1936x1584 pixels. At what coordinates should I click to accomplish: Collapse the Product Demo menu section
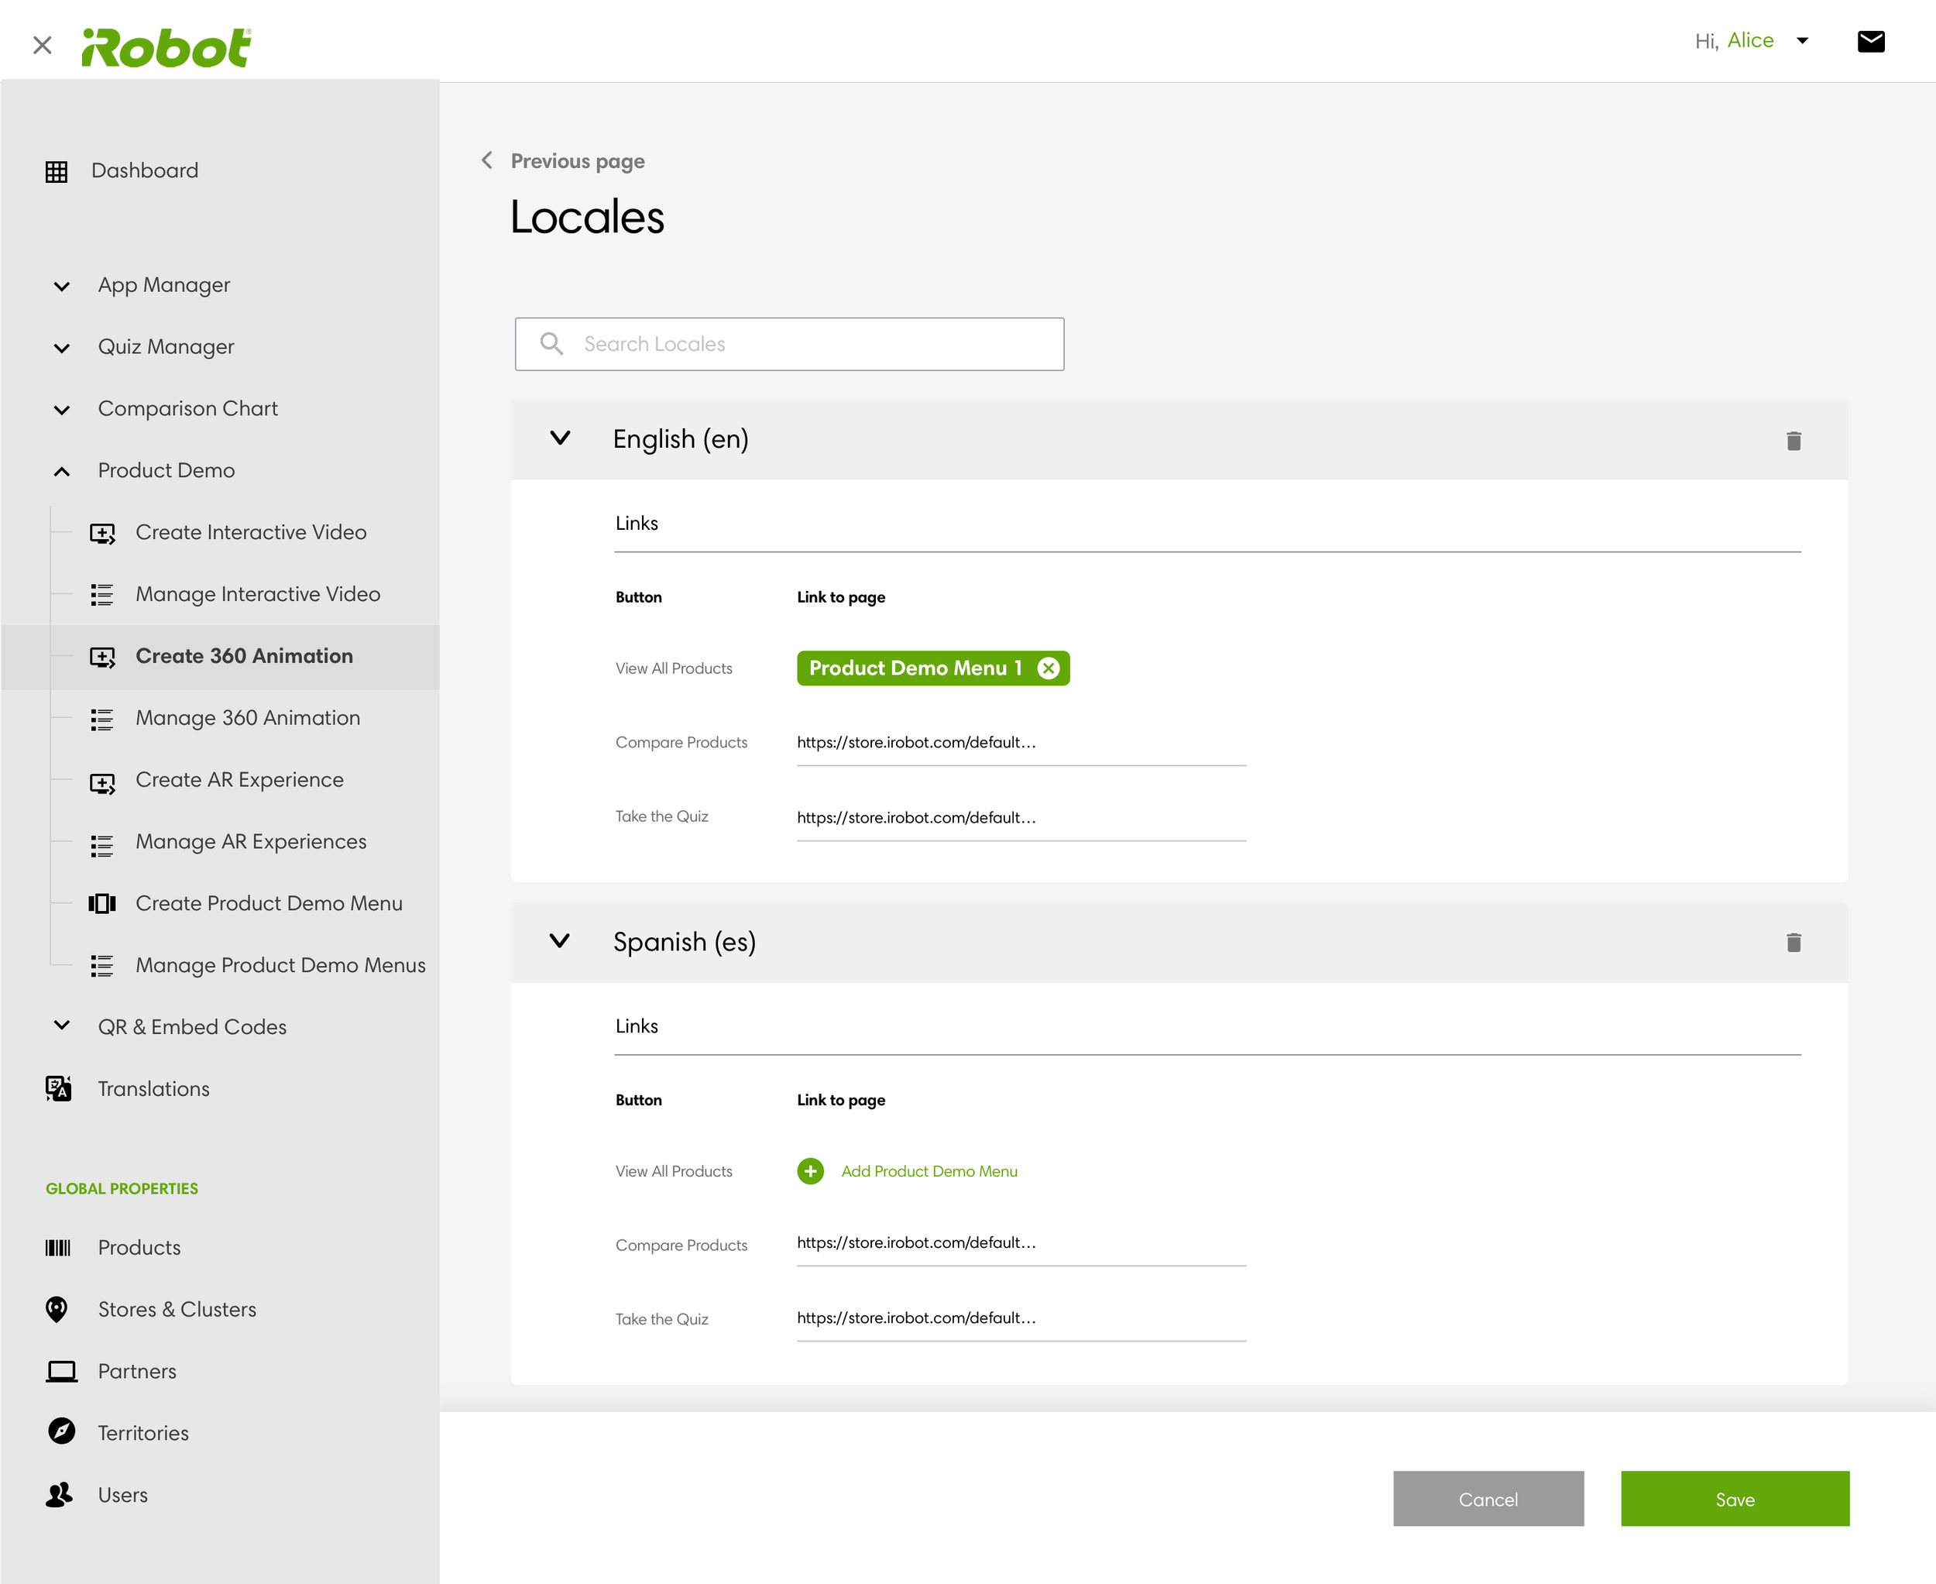[62, 471]
